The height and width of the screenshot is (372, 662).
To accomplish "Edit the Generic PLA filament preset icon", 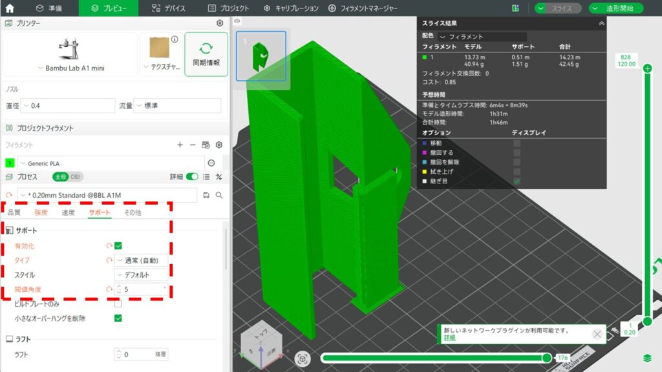I will click(211, 163).
